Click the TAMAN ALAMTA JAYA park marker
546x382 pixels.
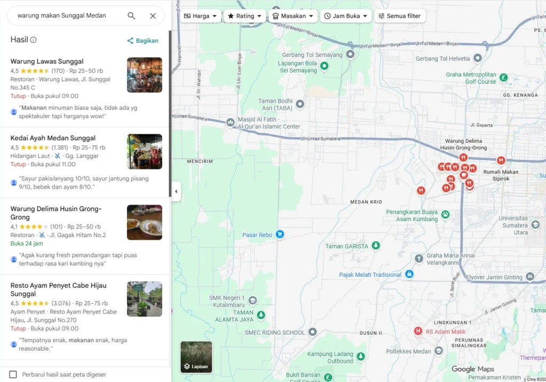click(x=261, y=315)
